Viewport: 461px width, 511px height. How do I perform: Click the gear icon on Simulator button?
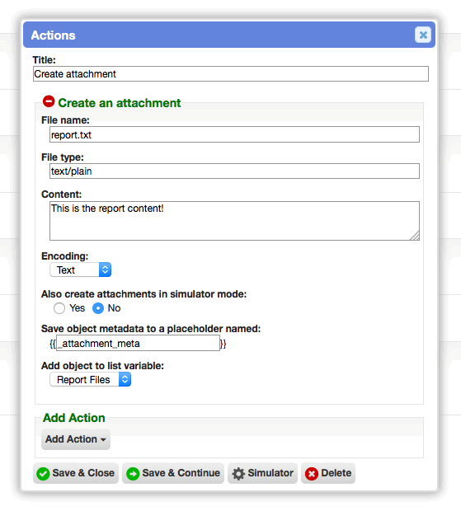pos(238,474)
